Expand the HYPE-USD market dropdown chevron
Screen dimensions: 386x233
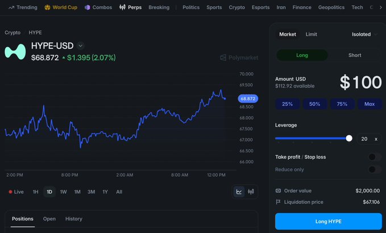[x=81, y=46]
